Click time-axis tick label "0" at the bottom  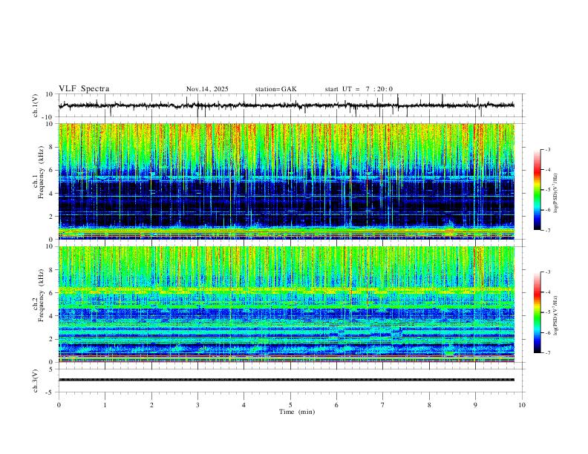click(x=59, y=405)
